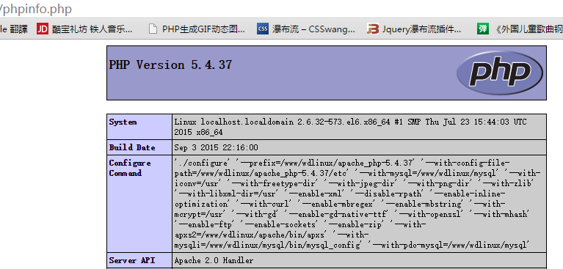The image size is (563, 269).
Task: Click the blue CSS bookmark favicon
Action: pos(263,29)
